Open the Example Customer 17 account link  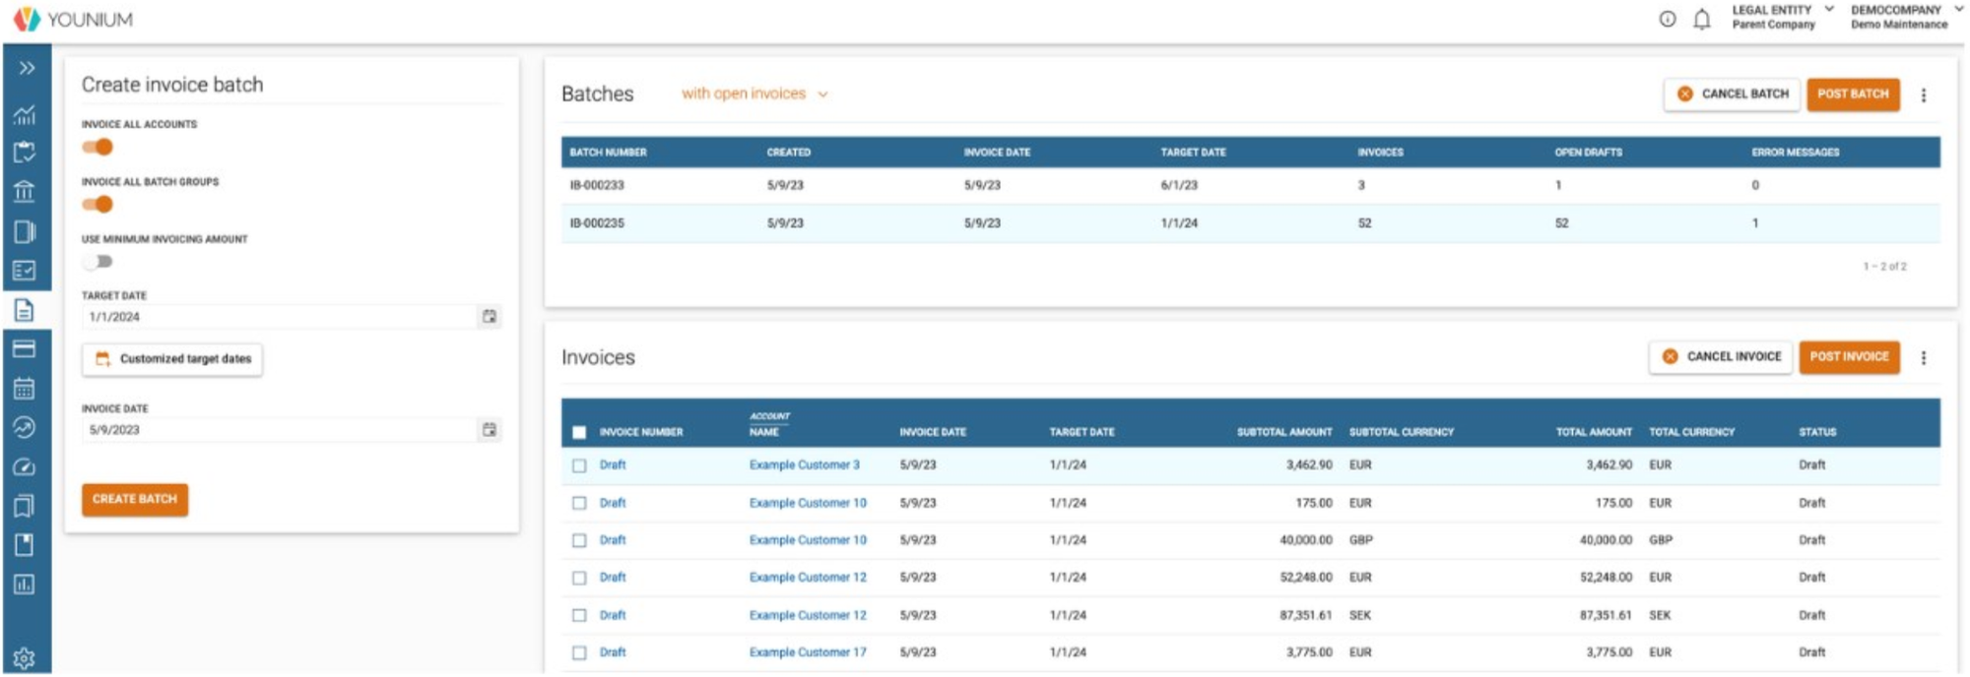click(808, 651)
